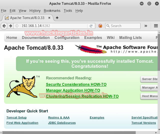Select the Apache Tomcat/8.0.33 tab
The width and height of the screenshot is (160, 134).
coord(27,18)
